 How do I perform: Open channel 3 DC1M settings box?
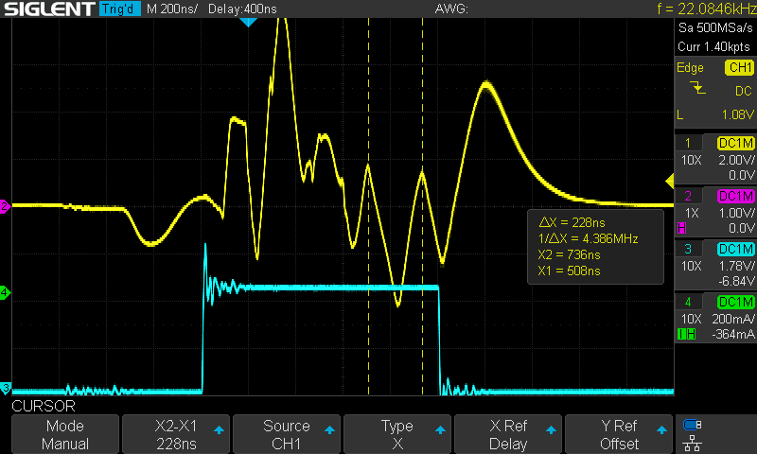click(735, 249)
